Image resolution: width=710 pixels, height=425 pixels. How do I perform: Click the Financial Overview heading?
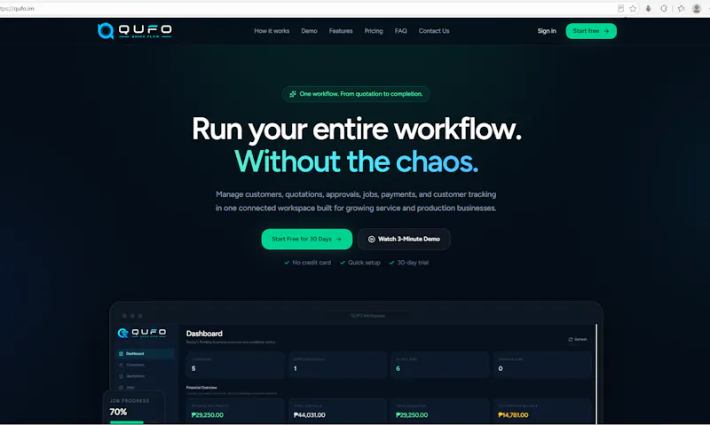click(x=201, y=388)
